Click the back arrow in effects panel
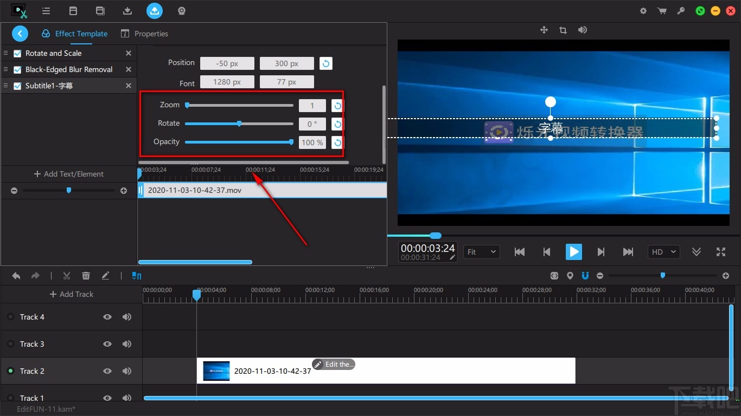The width and height of the screenshot is (741, 416). pyautogui.click(x=20, y=34)
